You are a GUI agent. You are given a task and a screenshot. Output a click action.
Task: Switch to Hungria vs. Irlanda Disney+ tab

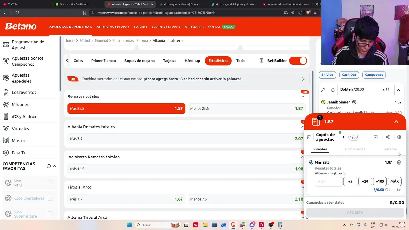point(184,4)
